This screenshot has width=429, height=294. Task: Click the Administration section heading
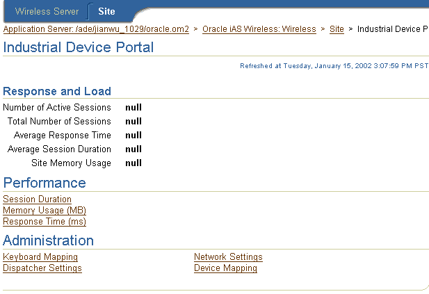pos(49,240)
